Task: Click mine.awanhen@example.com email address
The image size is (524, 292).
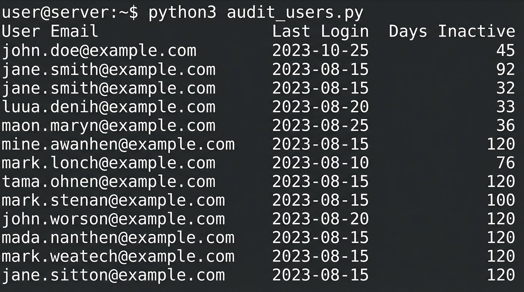Action: point(118,144)
